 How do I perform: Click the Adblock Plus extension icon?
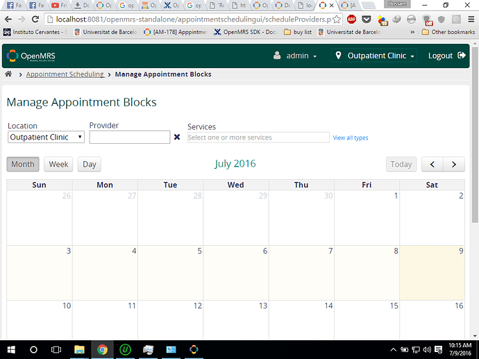(352, 19)
